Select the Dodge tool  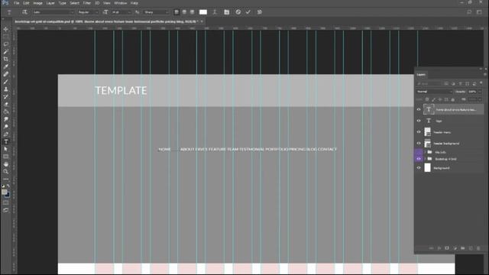coord(6,127)
